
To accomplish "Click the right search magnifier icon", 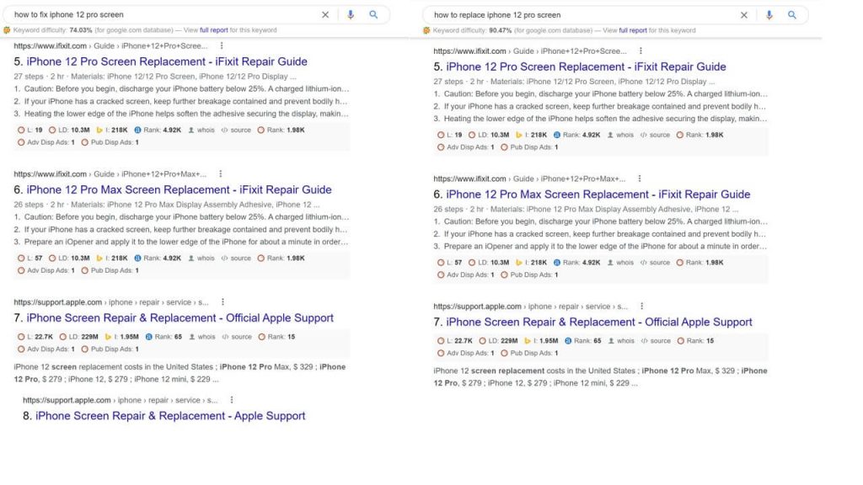I will 792,15.
